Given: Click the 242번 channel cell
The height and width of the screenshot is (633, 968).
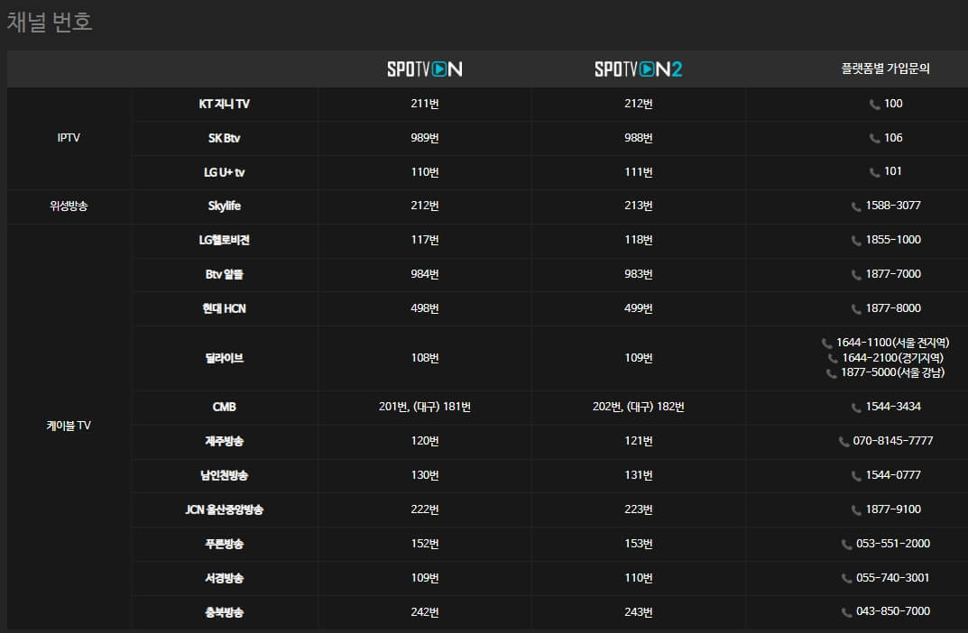Looking at the screenshot, I should tap(425, 612).
